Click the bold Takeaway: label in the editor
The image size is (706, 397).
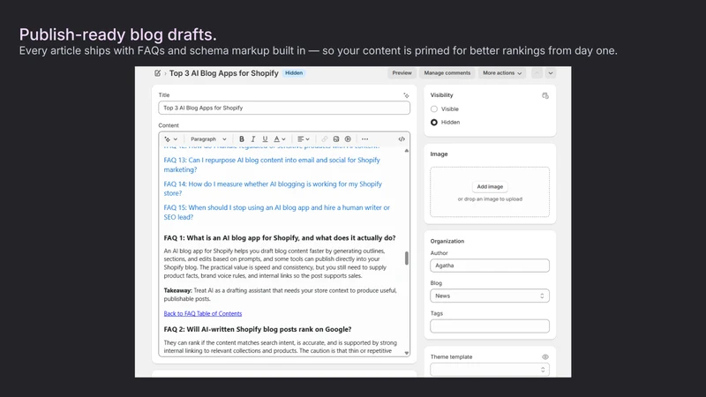(x=178, y=291)
